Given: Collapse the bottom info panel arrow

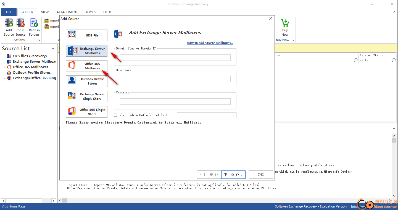Looking at the screenshot, I should point(394,129).
